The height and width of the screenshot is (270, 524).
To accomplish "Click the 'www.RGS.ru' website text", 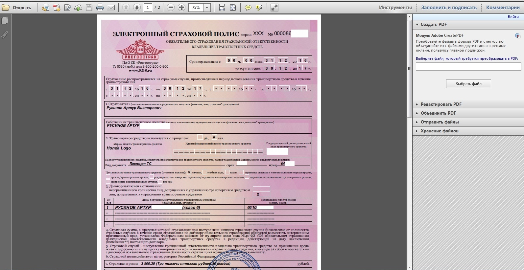I will 140,70.
